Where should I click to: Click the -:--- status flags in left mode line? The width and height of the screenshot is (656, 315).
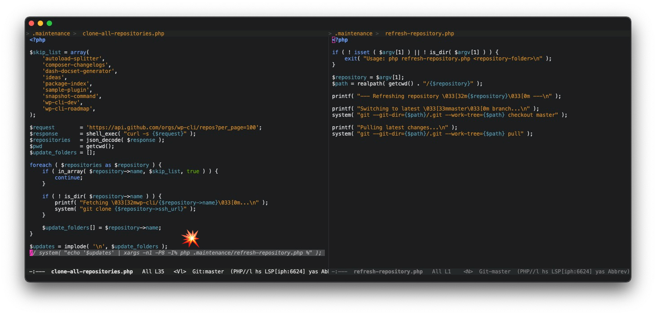[37, 272]
